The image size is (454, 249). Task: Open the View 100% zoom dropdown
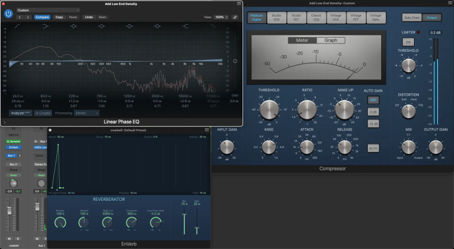click(221, 18)
